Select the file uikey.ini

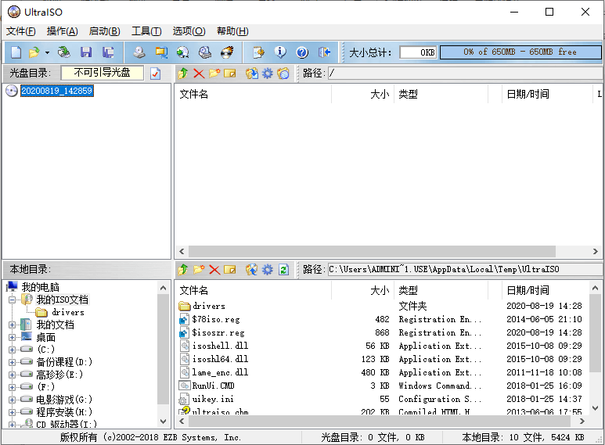pos(213,399)
